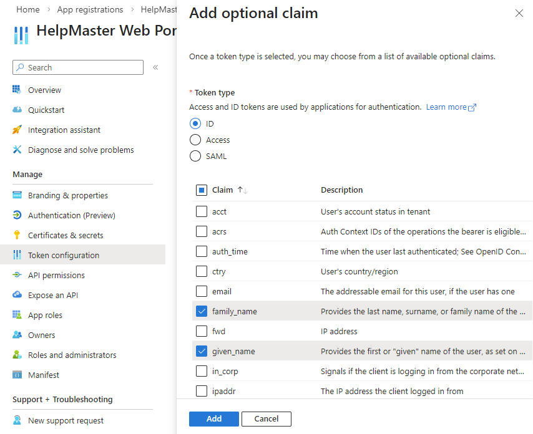Select the SAML token type option
The width and height of the screenshot is (533, 434).
[x=195, y=157]
